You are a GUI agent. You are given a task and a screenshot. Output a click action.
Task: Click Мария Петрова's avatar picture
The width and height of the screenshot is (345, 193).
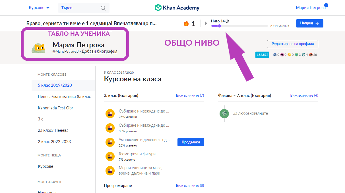(x=38, y=48)
